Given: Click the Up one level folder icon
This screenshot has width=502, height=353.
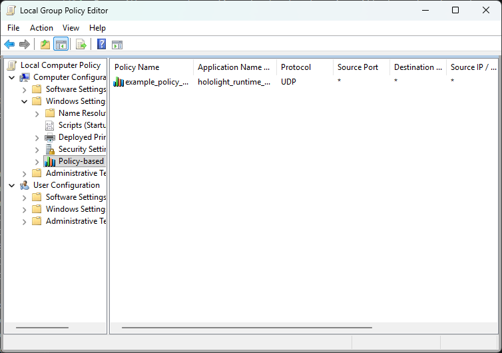Looking at the screenshot, I should coord(45,44).
